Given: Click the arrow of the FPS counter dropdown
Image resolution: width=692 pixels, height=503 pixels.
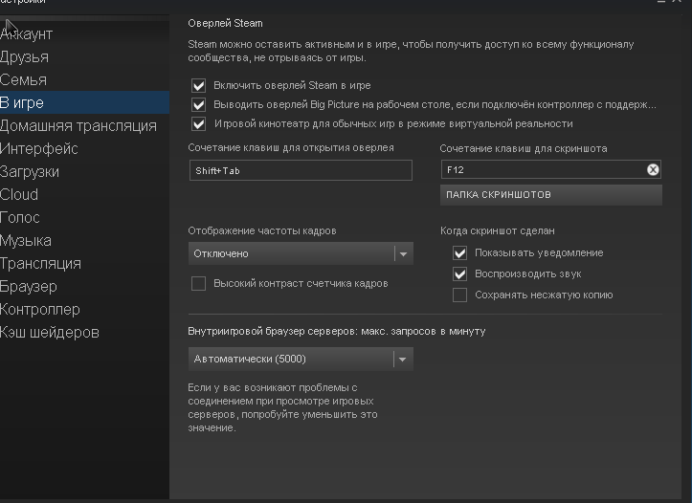Looking at the screenshot, I should pos(403,253).
